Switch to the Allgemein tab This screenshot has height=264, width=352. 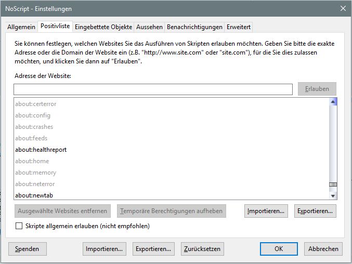click(21, 27)
